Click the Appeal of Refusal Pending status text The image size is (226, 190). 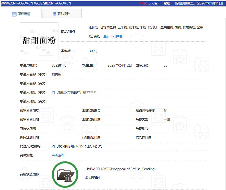tap(120, 169)
